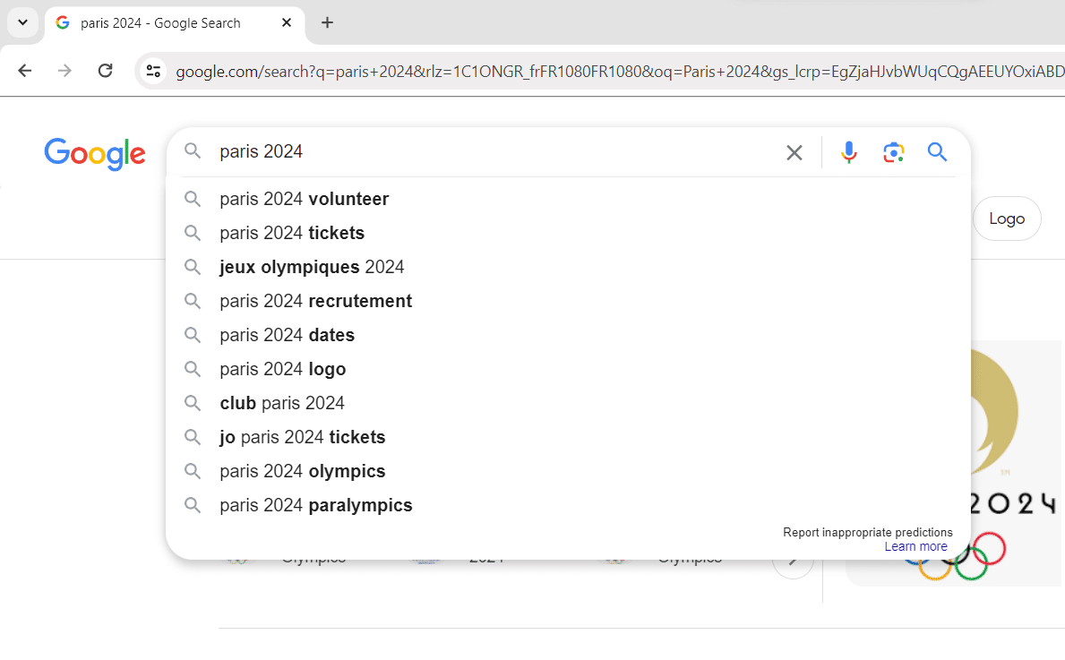Click the blue search magnifier button
Viewport: 1065px width, 660px height.
point(937,152)
